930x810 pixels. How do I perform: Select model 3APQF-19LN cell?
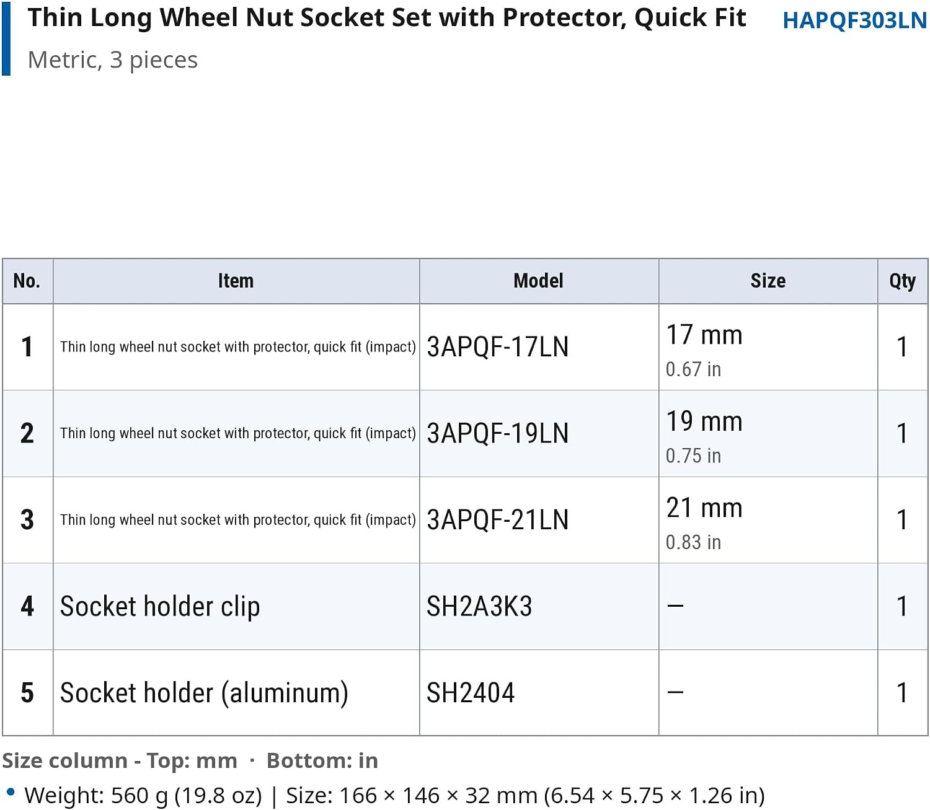[x=539, y=433]
